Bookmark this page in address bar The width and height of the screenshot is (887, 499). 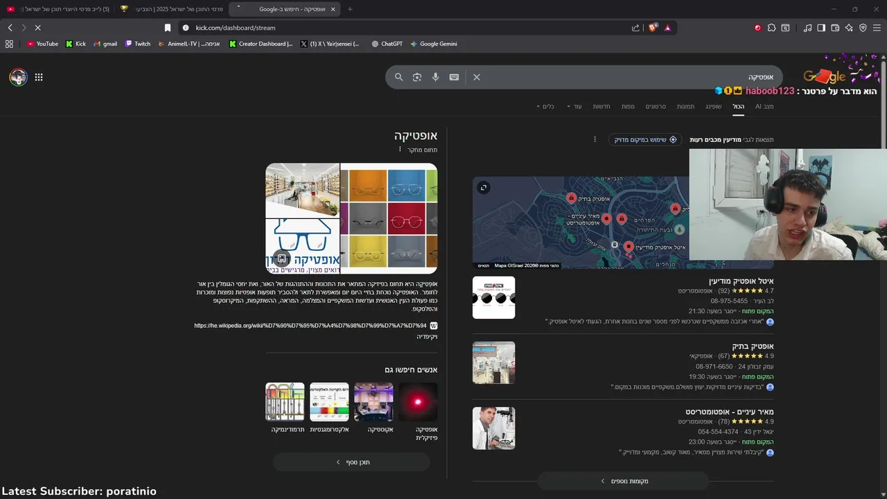point(168,28)
